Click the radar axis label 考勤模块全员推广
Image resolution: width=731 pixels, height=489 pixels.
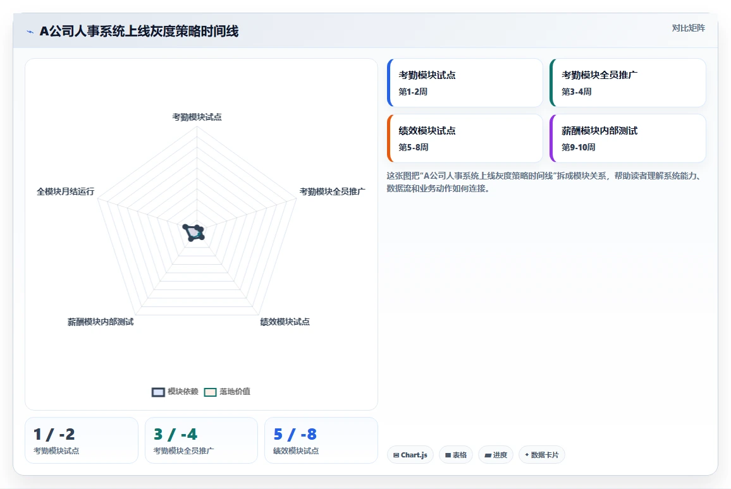pos(333,192)
